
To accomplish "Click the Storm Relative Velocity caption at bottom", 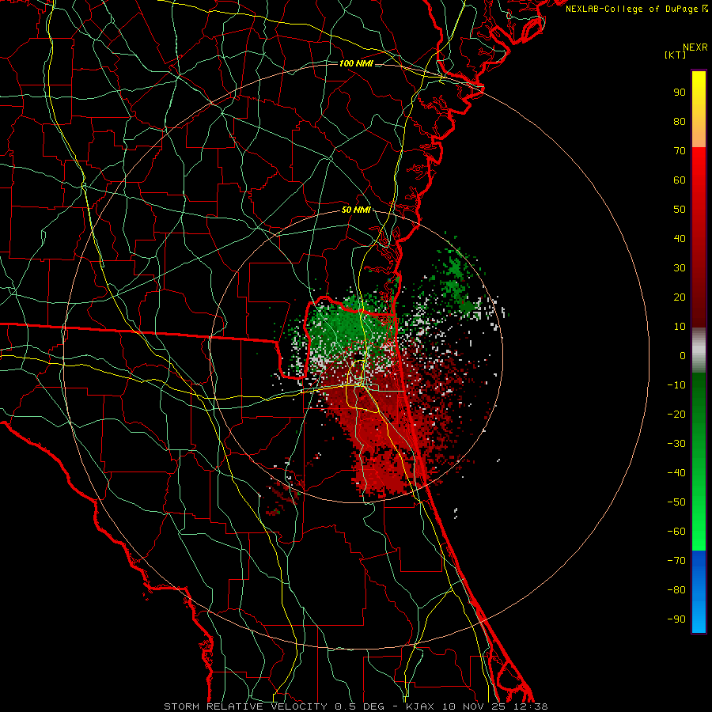I will (x=356, y=706).
